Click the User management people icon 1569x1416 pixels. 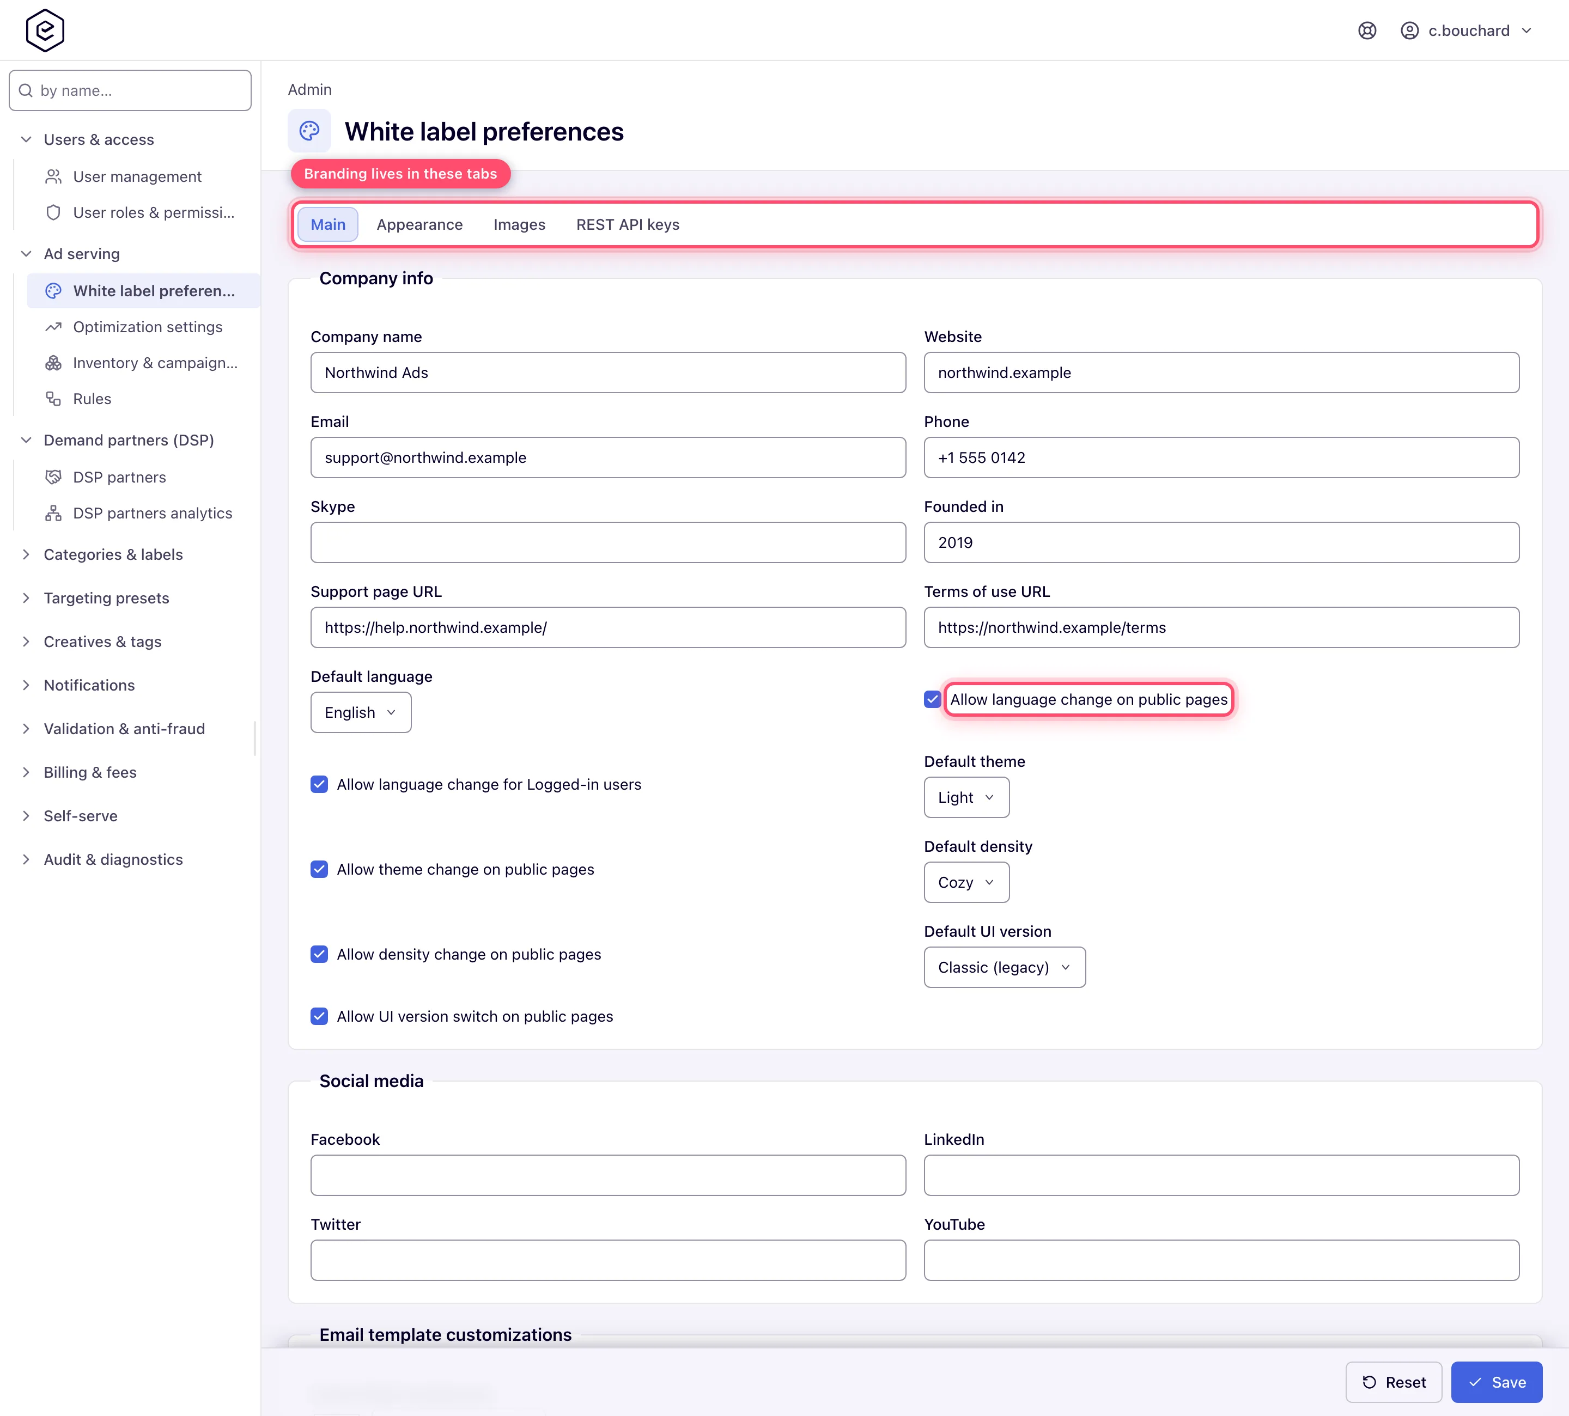(53, 176)
